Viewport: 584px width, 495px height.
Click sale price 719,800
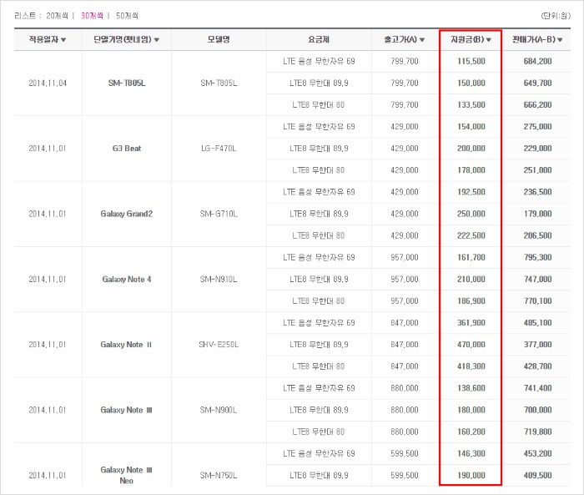pos(537,432)
